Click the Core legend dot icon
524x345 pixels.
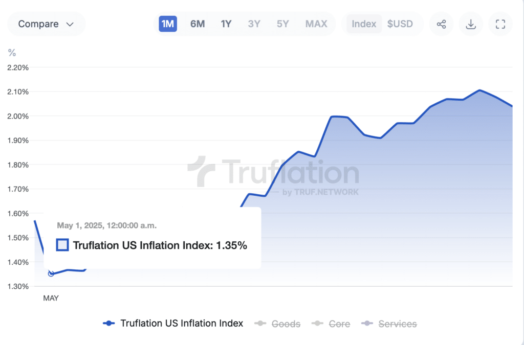(319, 324)
